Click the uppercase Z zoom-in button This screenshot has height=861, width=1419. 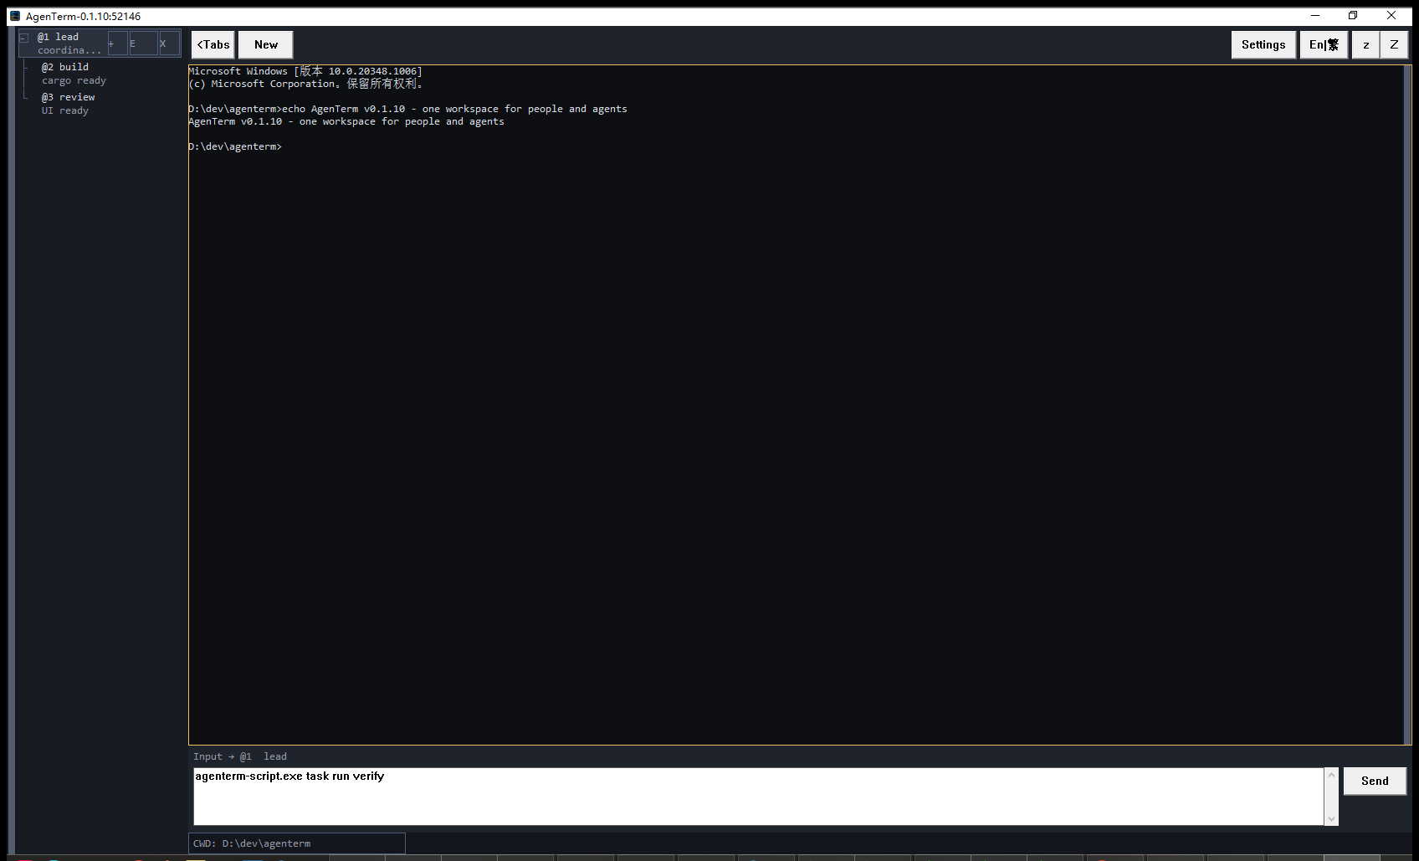(x=1394, y=44)
